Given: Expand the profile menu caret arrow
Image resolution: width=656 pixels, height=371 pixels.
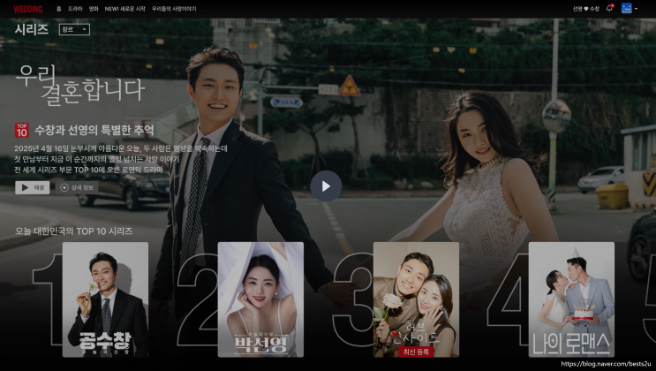Looking at the screenshot, I should tap(636, 9).
